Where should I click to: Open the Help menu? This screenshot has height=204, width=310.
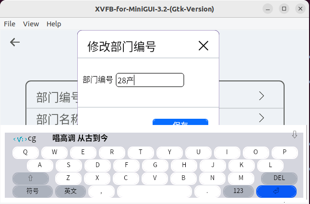pyautogui.click(x=54, y=24)
